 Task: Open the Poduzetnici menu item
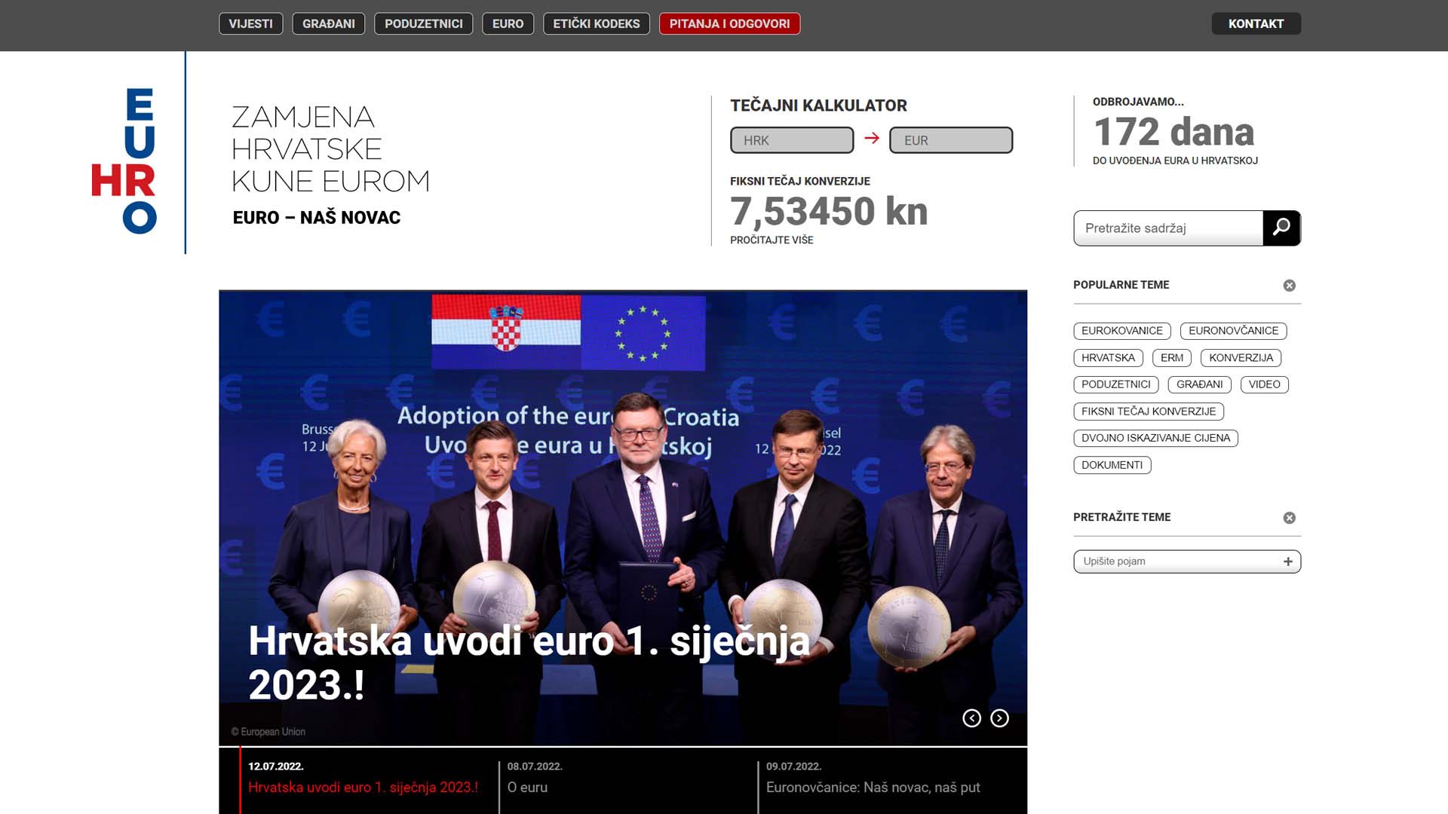point(423,24)
